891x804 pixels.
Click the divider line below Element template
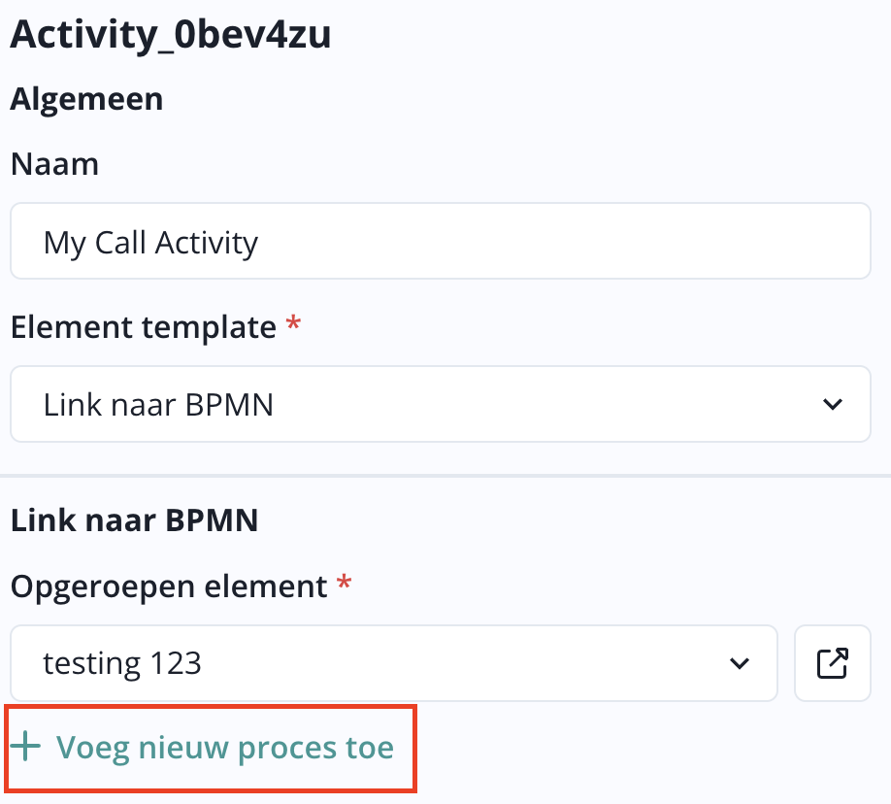[x=445, y=476]
